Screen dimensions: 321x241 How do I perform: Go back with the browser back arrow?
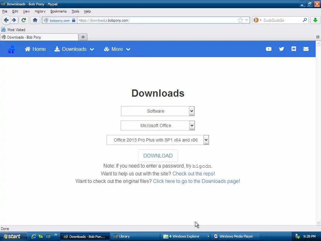6,20
